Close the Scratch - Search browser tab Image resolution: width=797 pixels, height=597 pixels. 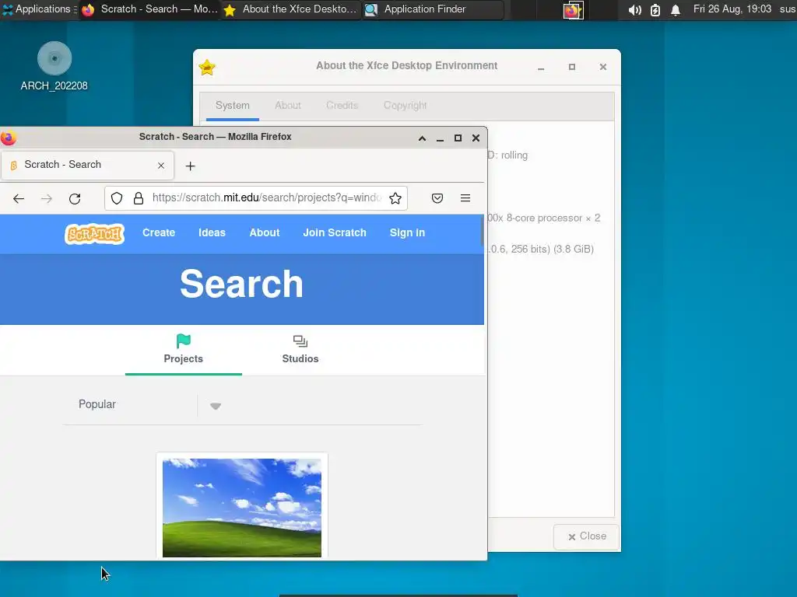pyautogui.click(x=161, y=166)
